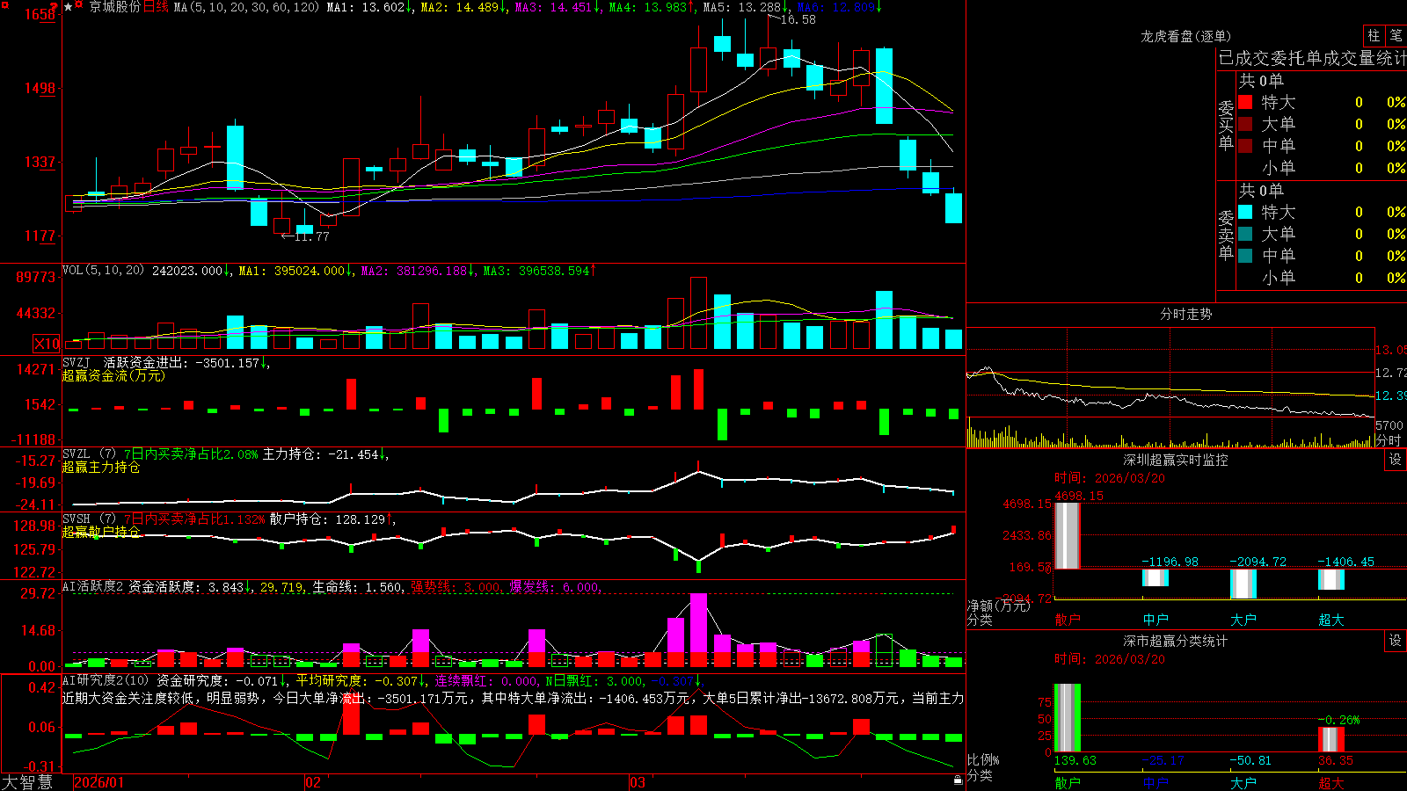Image resolution: width=1407 pixels, height=791 pixels.
Task: Click the lock icon at chart bottom-right
Action: tap(958, 780)
